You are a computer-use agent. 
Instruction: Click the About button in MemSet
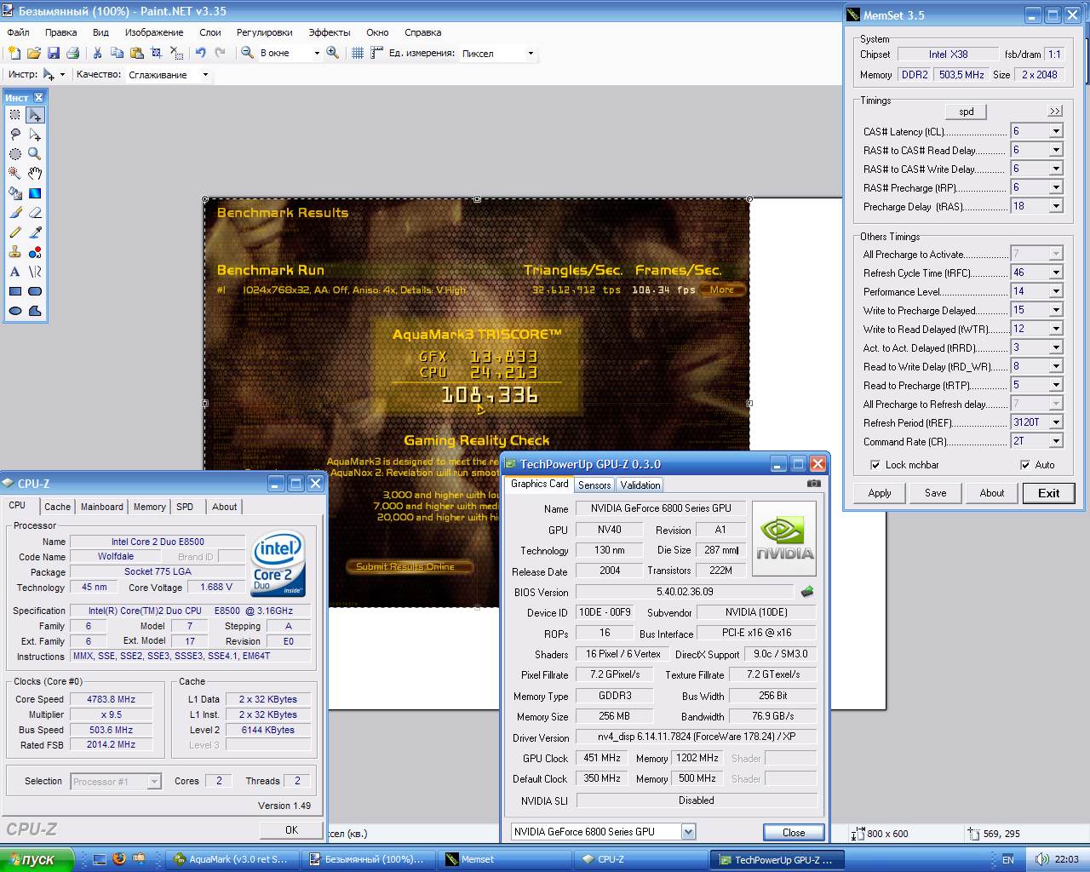point(991,493)
